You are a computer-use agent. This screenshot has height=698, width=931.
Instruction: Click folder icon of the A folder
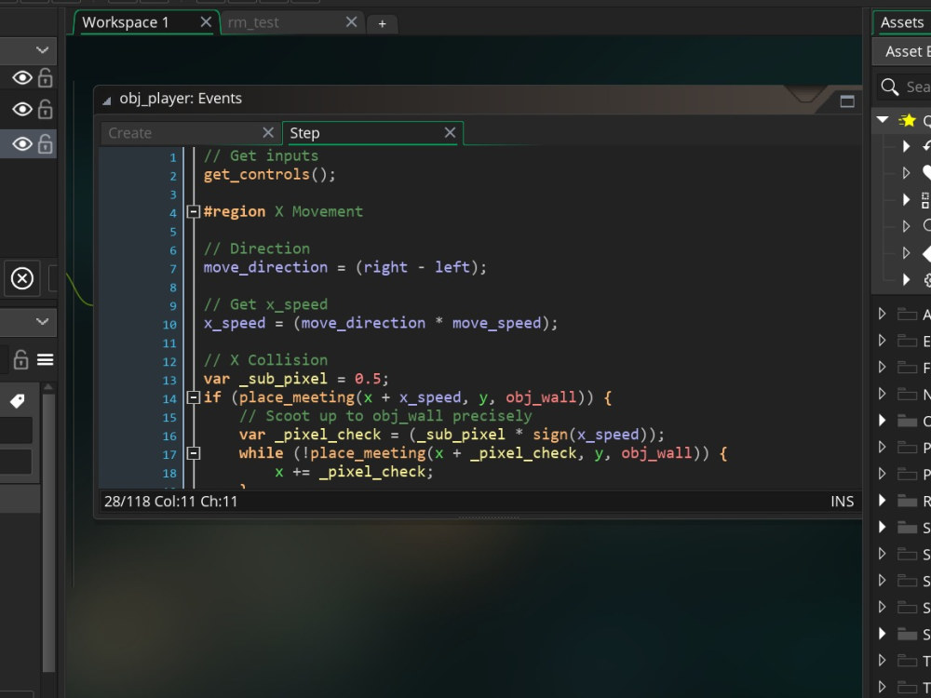pos(907,314)
